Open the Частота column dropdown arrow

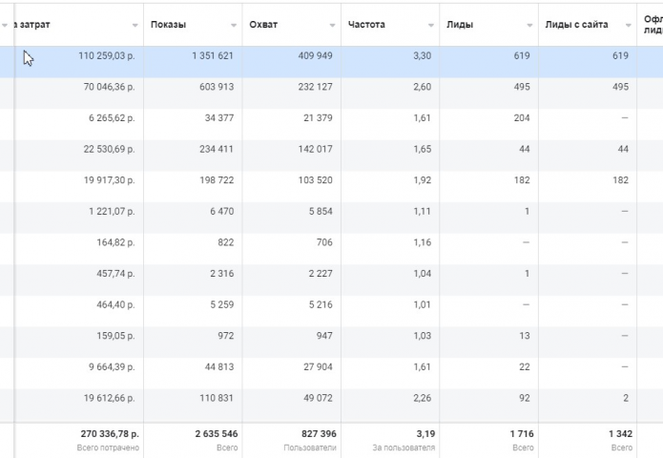click(x=431, y=26)
